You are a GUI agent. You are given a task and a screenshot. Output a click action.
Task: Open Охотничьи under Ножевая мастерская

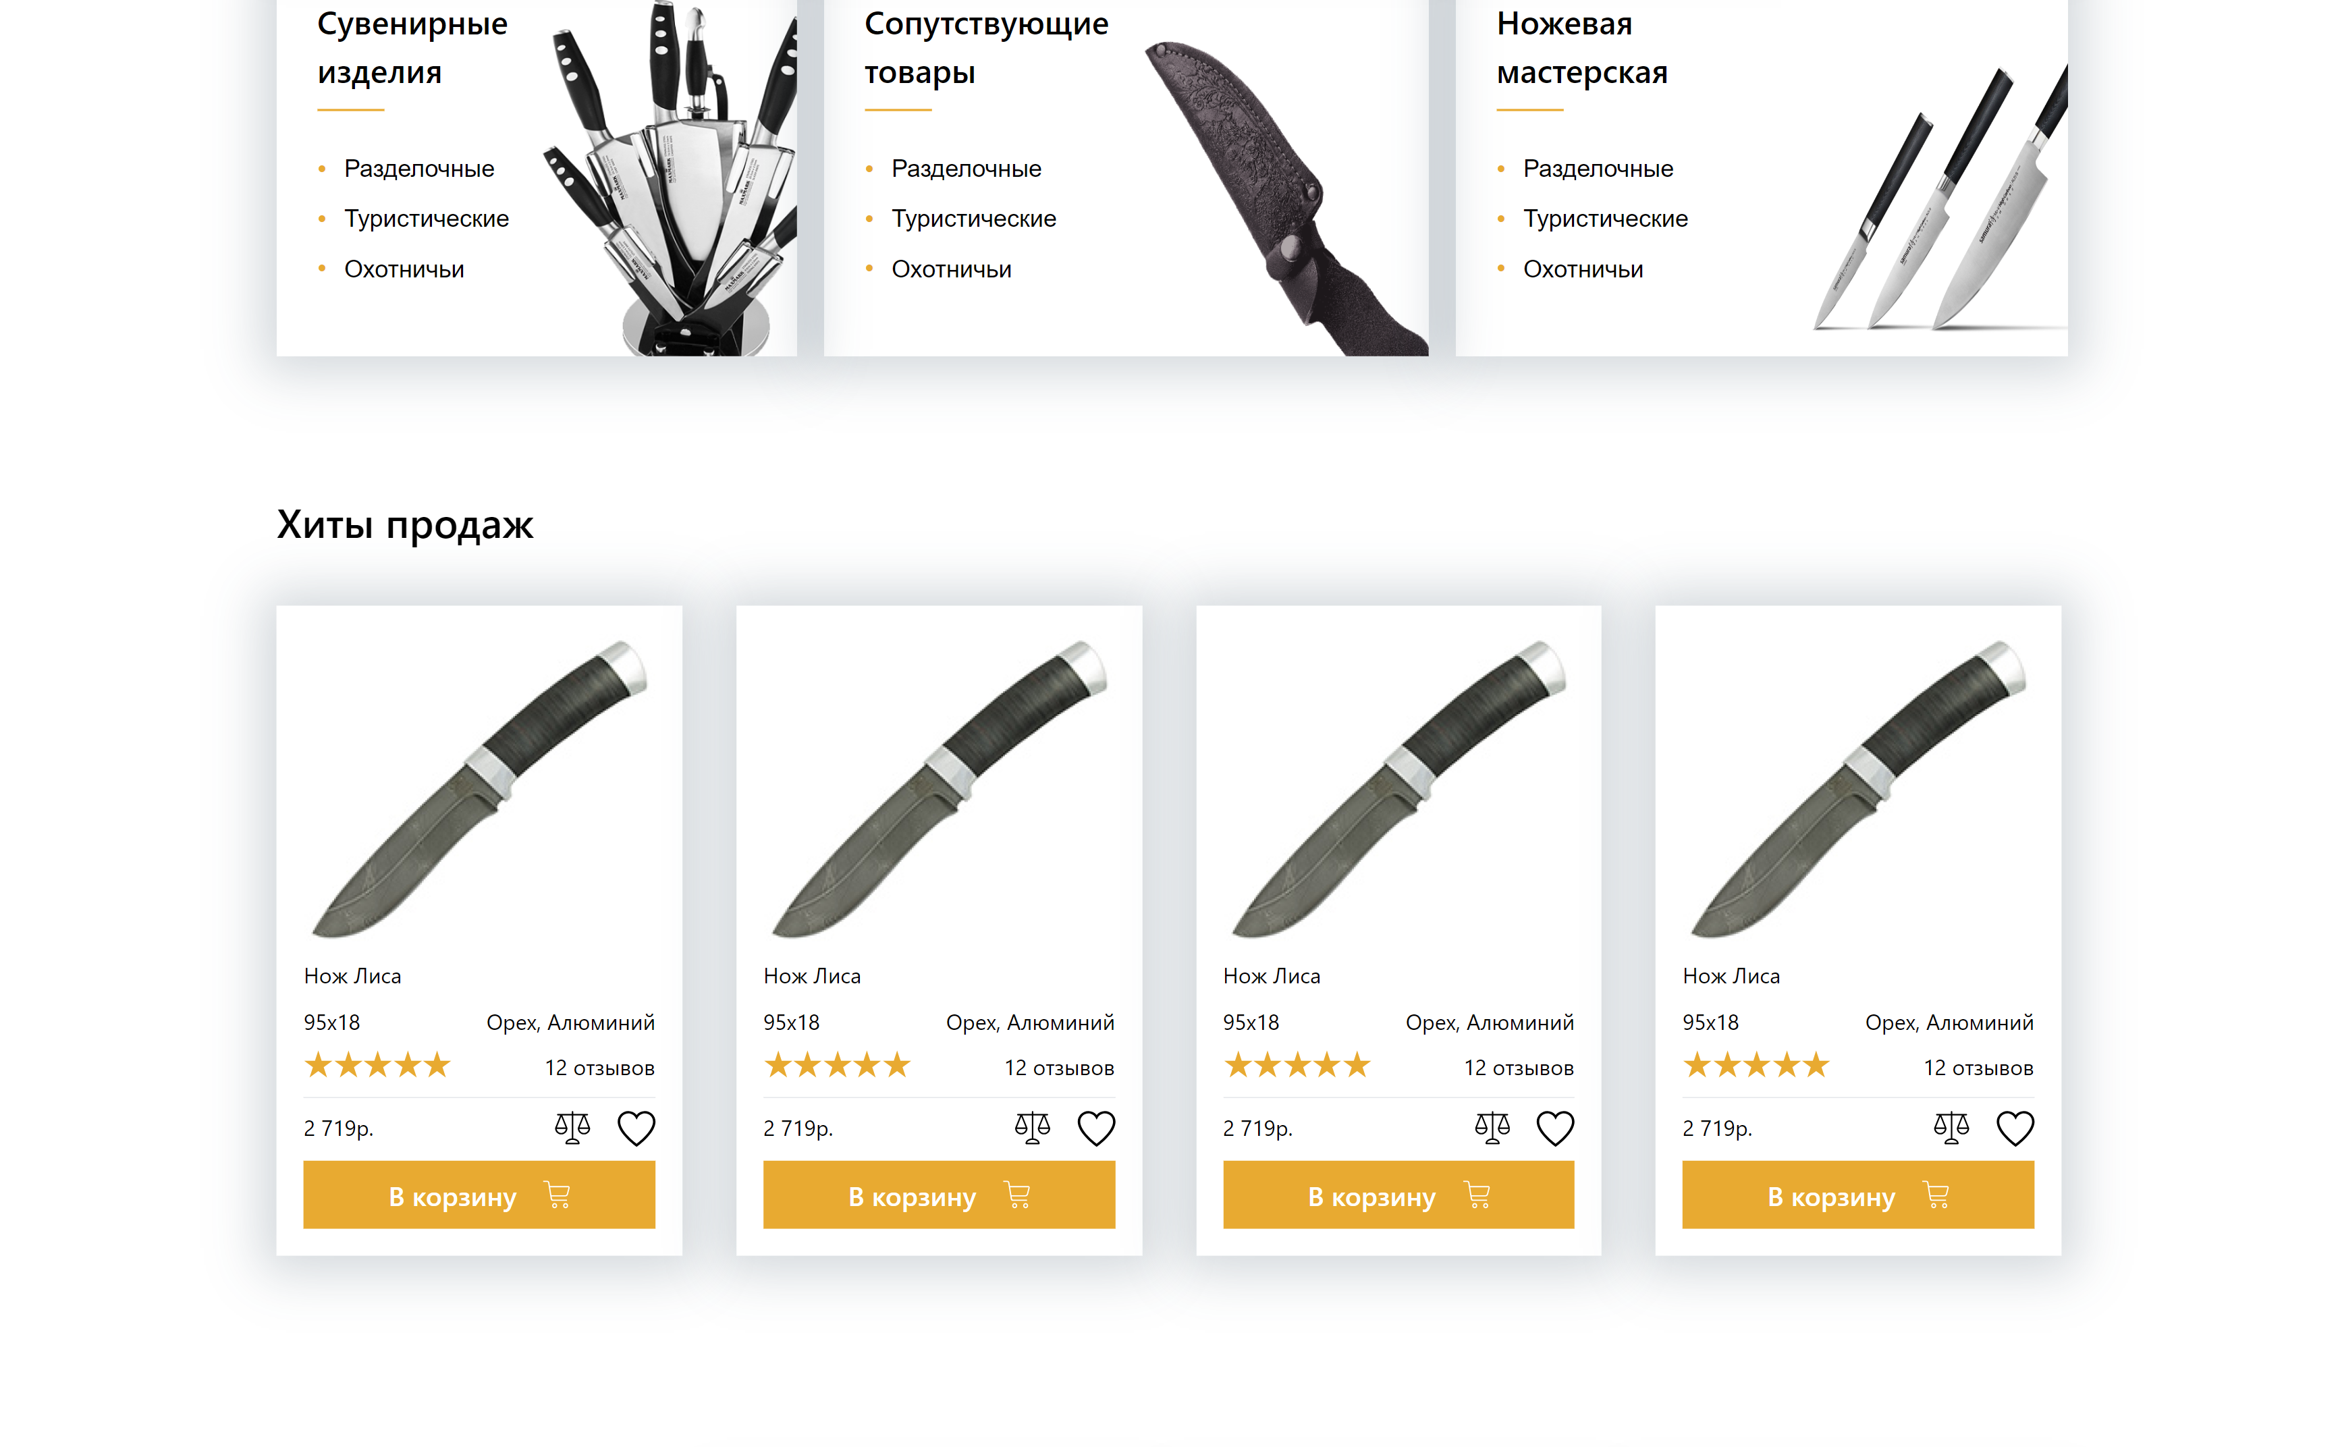point(1583,270)
